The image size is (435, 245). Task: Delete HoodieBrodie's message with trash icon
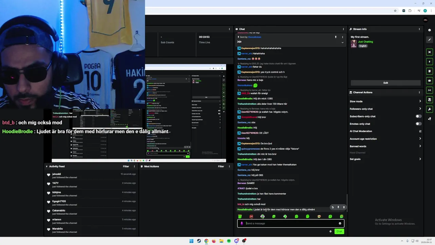[x=344, y=207]
